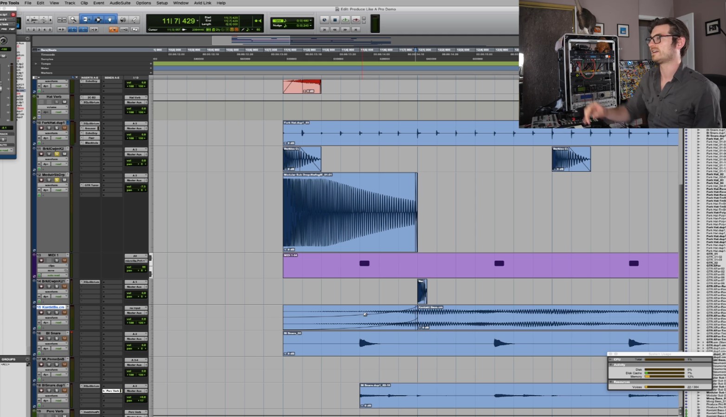Screen dimensions: 726x417
Task: Solo the BrklCwjmK2 track 11
Action: (57, 154)
